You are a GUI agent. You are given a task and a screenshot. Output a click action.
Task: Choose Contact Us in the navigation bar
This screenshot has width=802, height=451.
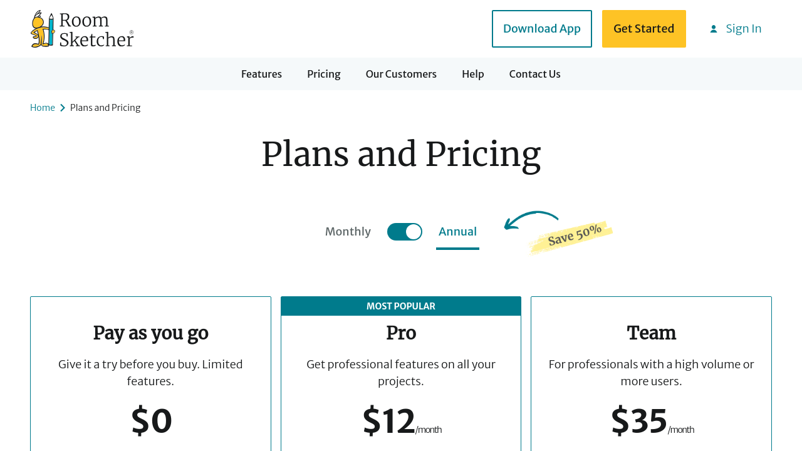click(x=535, y=74)
